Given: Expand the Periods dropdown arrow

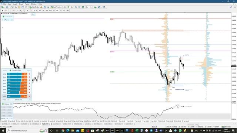Looking at the screenshot, I should click(x=101, y=7).
